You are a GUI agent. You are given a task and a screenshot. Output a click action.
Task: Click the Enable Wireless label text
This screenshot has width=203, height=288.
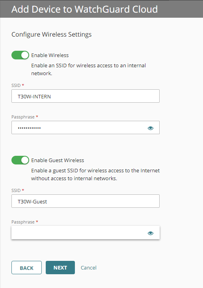(50, 55)
